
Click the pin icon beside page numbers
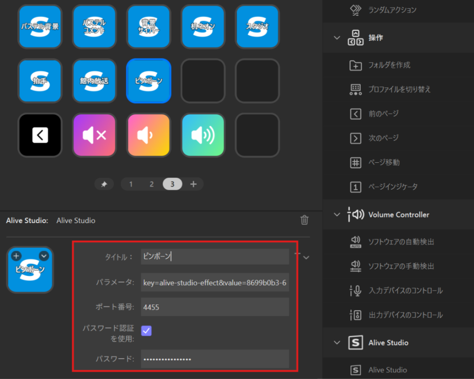[x=104, y=184]
